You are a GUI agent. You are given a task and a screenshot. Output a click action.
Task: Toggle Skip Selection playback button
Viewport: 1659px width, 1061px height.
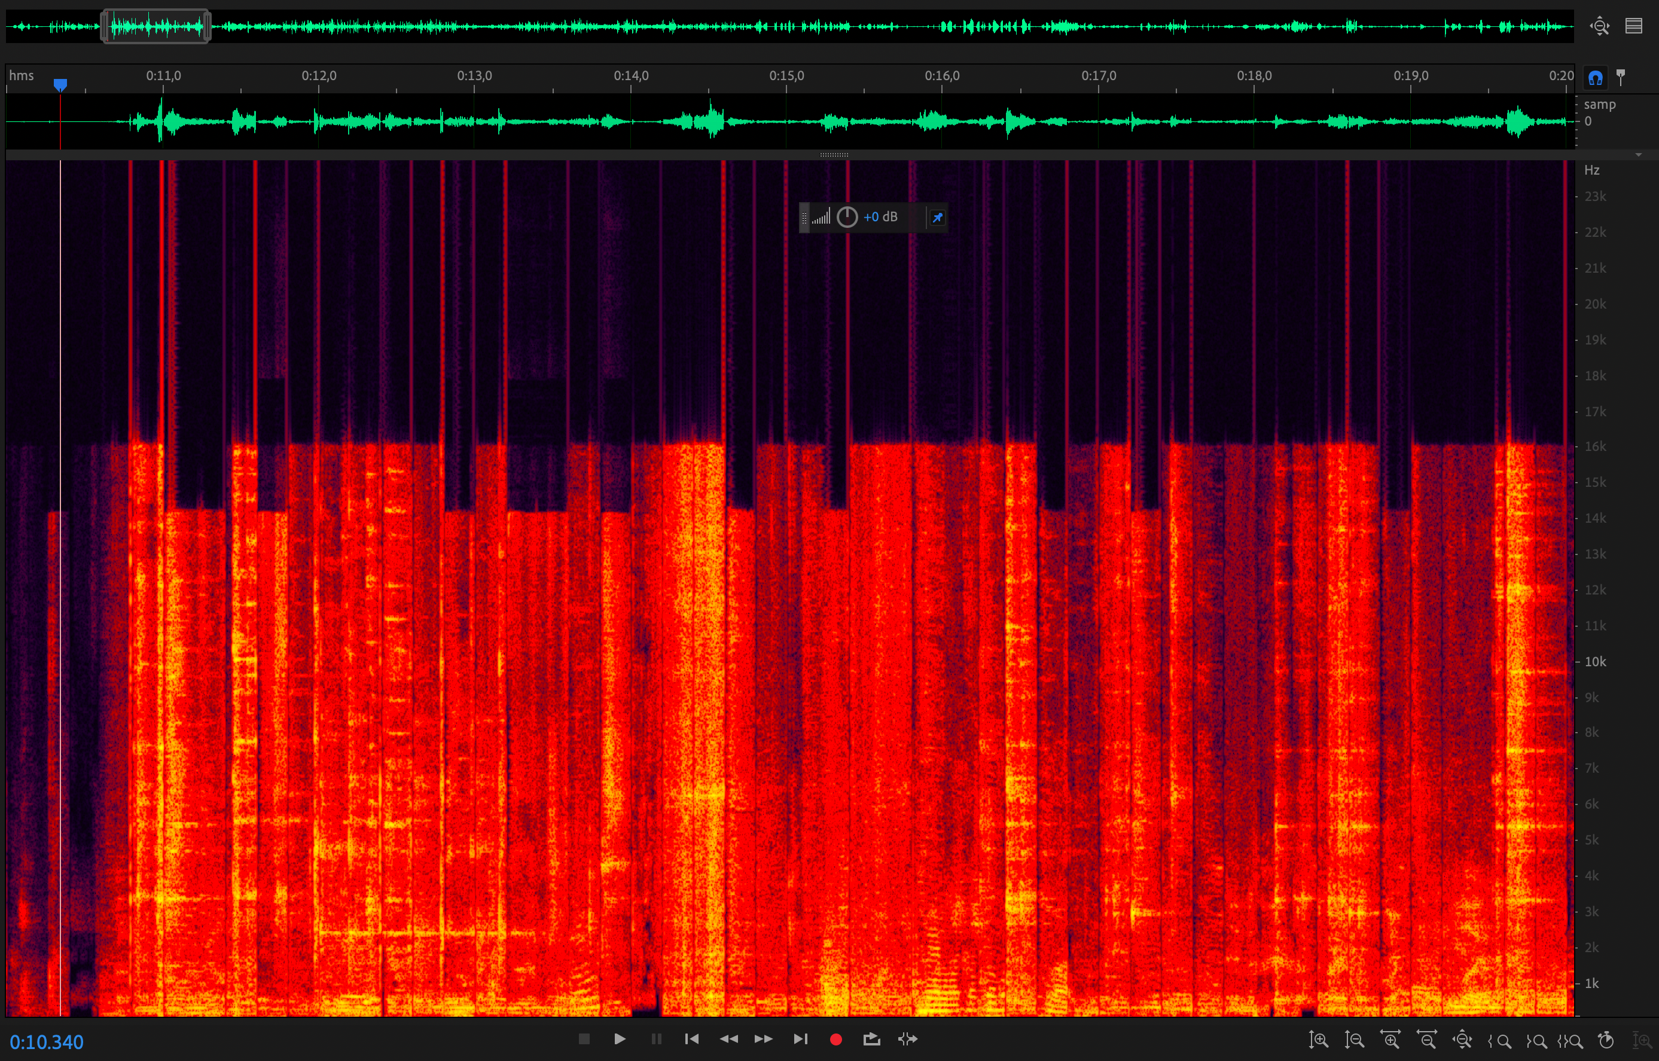[x=907, y=1039]
